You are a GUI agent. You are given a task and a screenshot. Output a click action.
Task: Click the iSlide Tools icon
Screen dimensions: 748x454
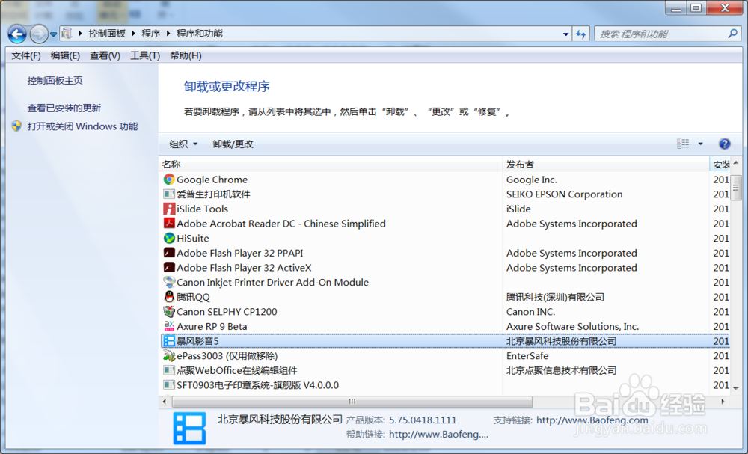pos(169,209)
